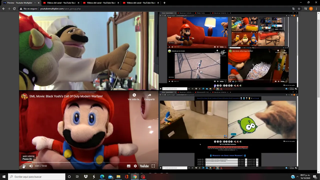Open settings gear in Black Yoshi player
Viewport: 320px width, 180px height.
tap(135, 166)
